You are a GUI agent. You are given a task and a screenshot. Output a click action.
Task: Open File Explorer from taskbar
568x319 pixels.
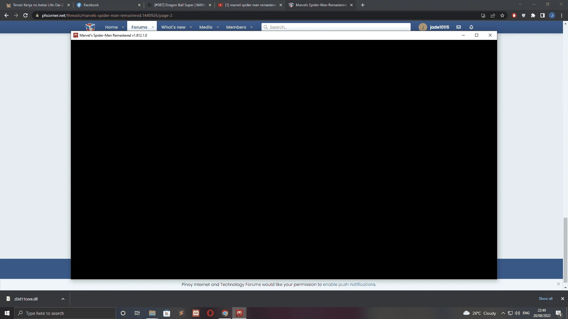152,313
